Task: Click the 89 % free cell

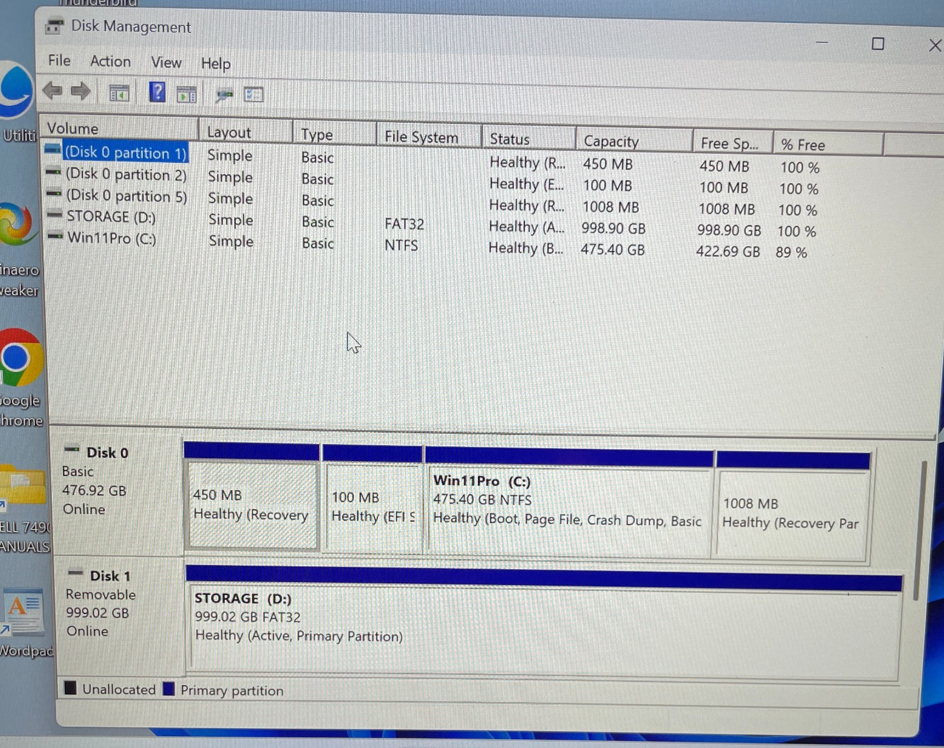Action: click(x=791, y=253)
